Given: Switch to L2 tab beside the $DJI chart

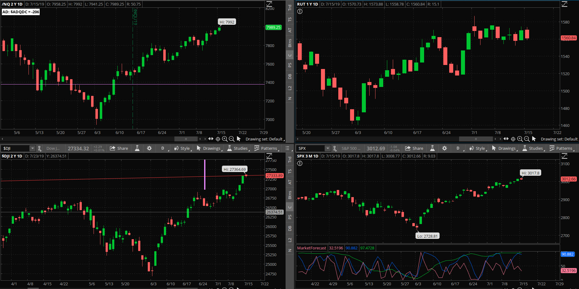Looking at the screenshot, I should 290,240.
